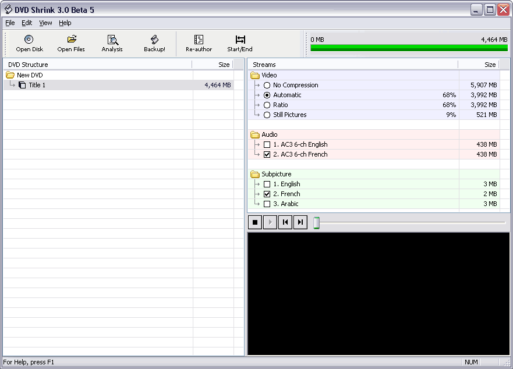513x369 pixels.
Task: Select the New DVD root row
Action: [118, 75]
